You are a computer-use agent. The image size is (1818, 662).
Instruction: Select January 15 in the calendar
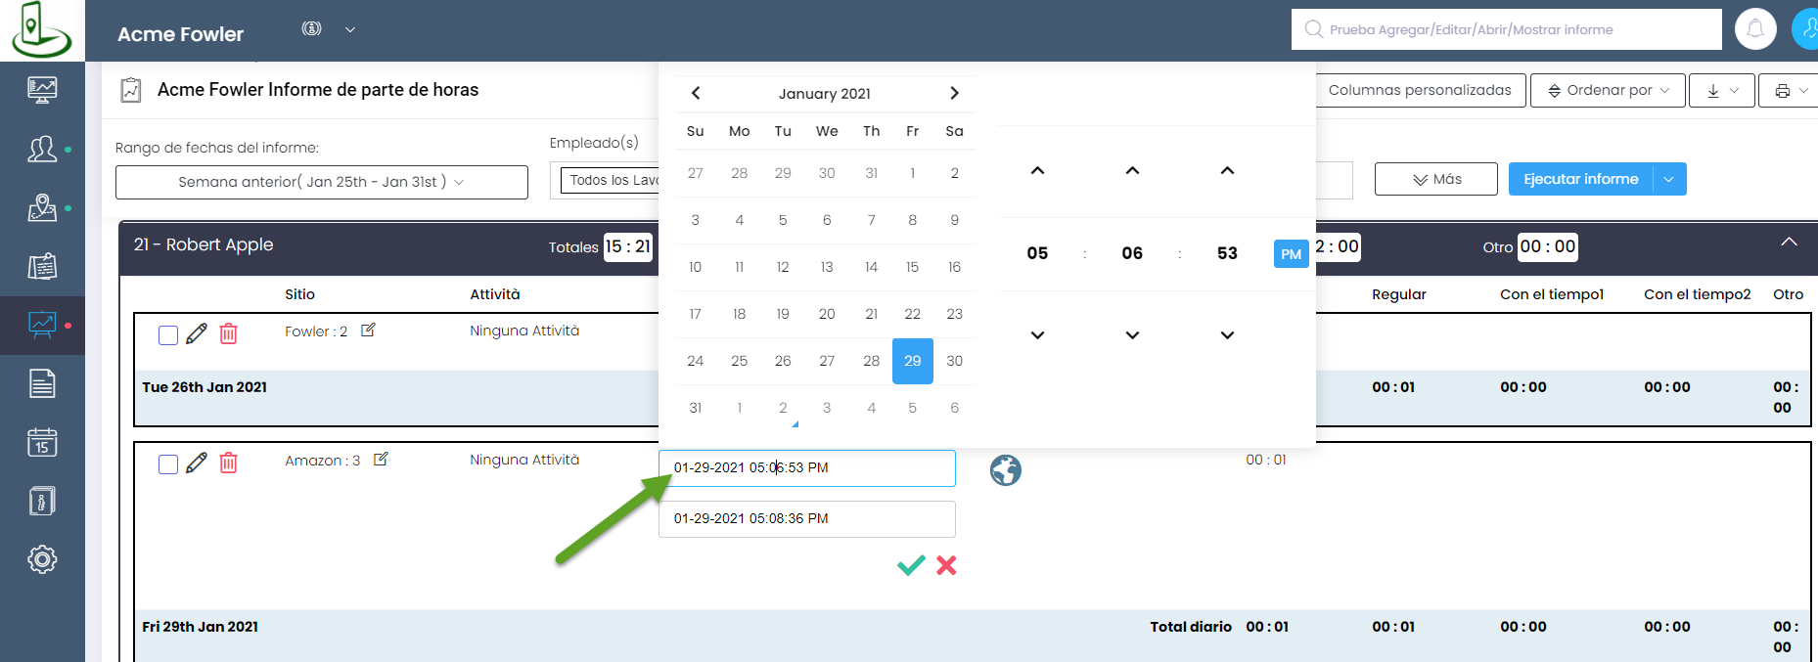coord(912,267)
